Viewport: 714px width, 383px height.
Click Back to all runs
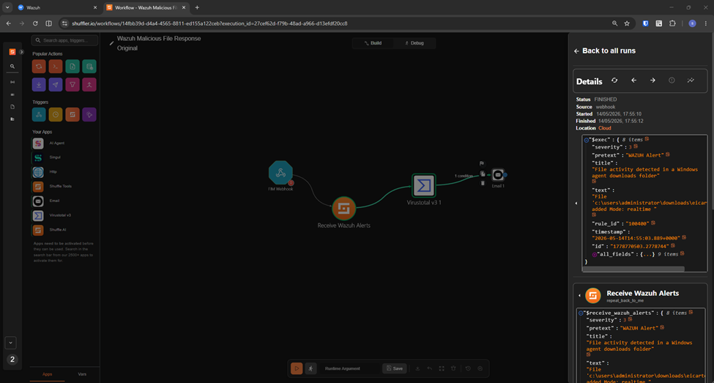[x=605, y=51]
